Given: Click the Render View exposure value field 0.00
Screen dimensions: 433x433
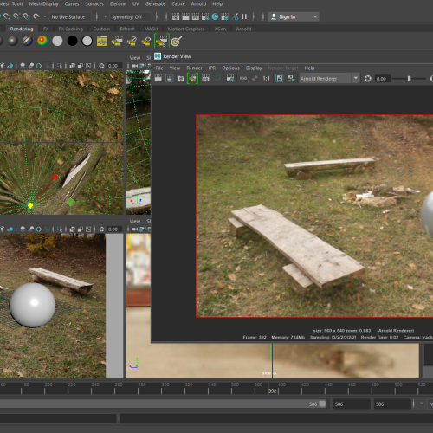Looking at the screenshot, I should point(383,79).
